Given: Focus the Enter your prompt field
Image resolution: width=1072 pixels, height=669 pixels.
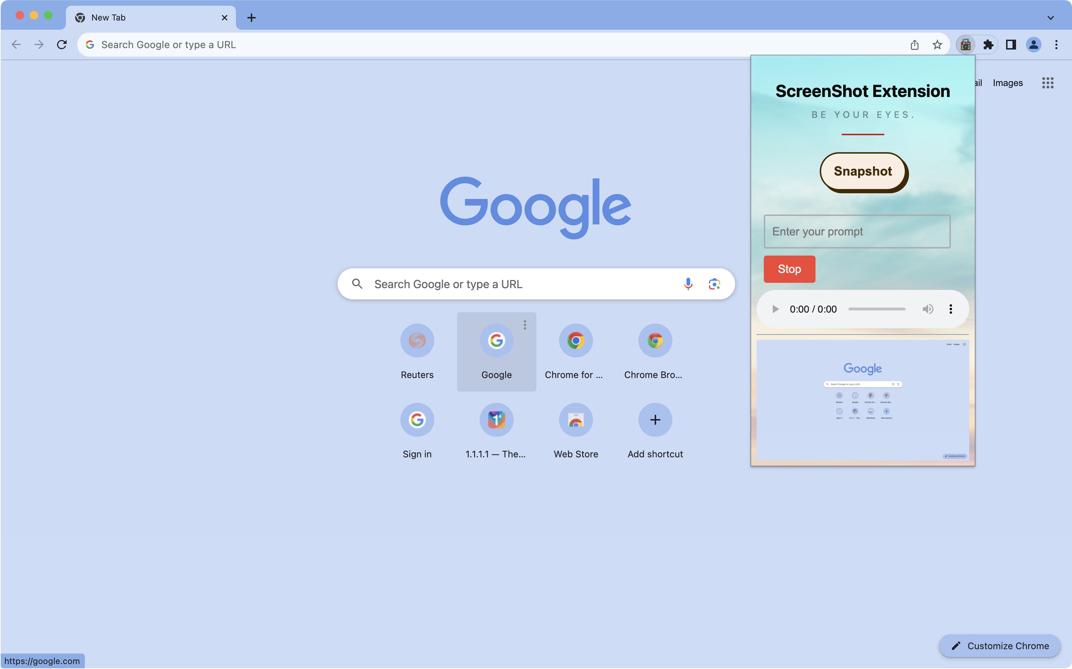Looking at the screenshot, I should point(856,231).
